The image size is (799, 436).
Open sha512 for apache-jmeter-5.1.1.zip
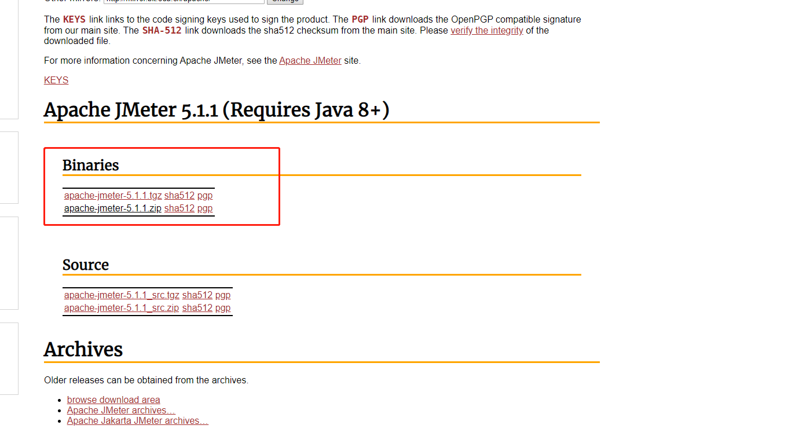(179, 208)
